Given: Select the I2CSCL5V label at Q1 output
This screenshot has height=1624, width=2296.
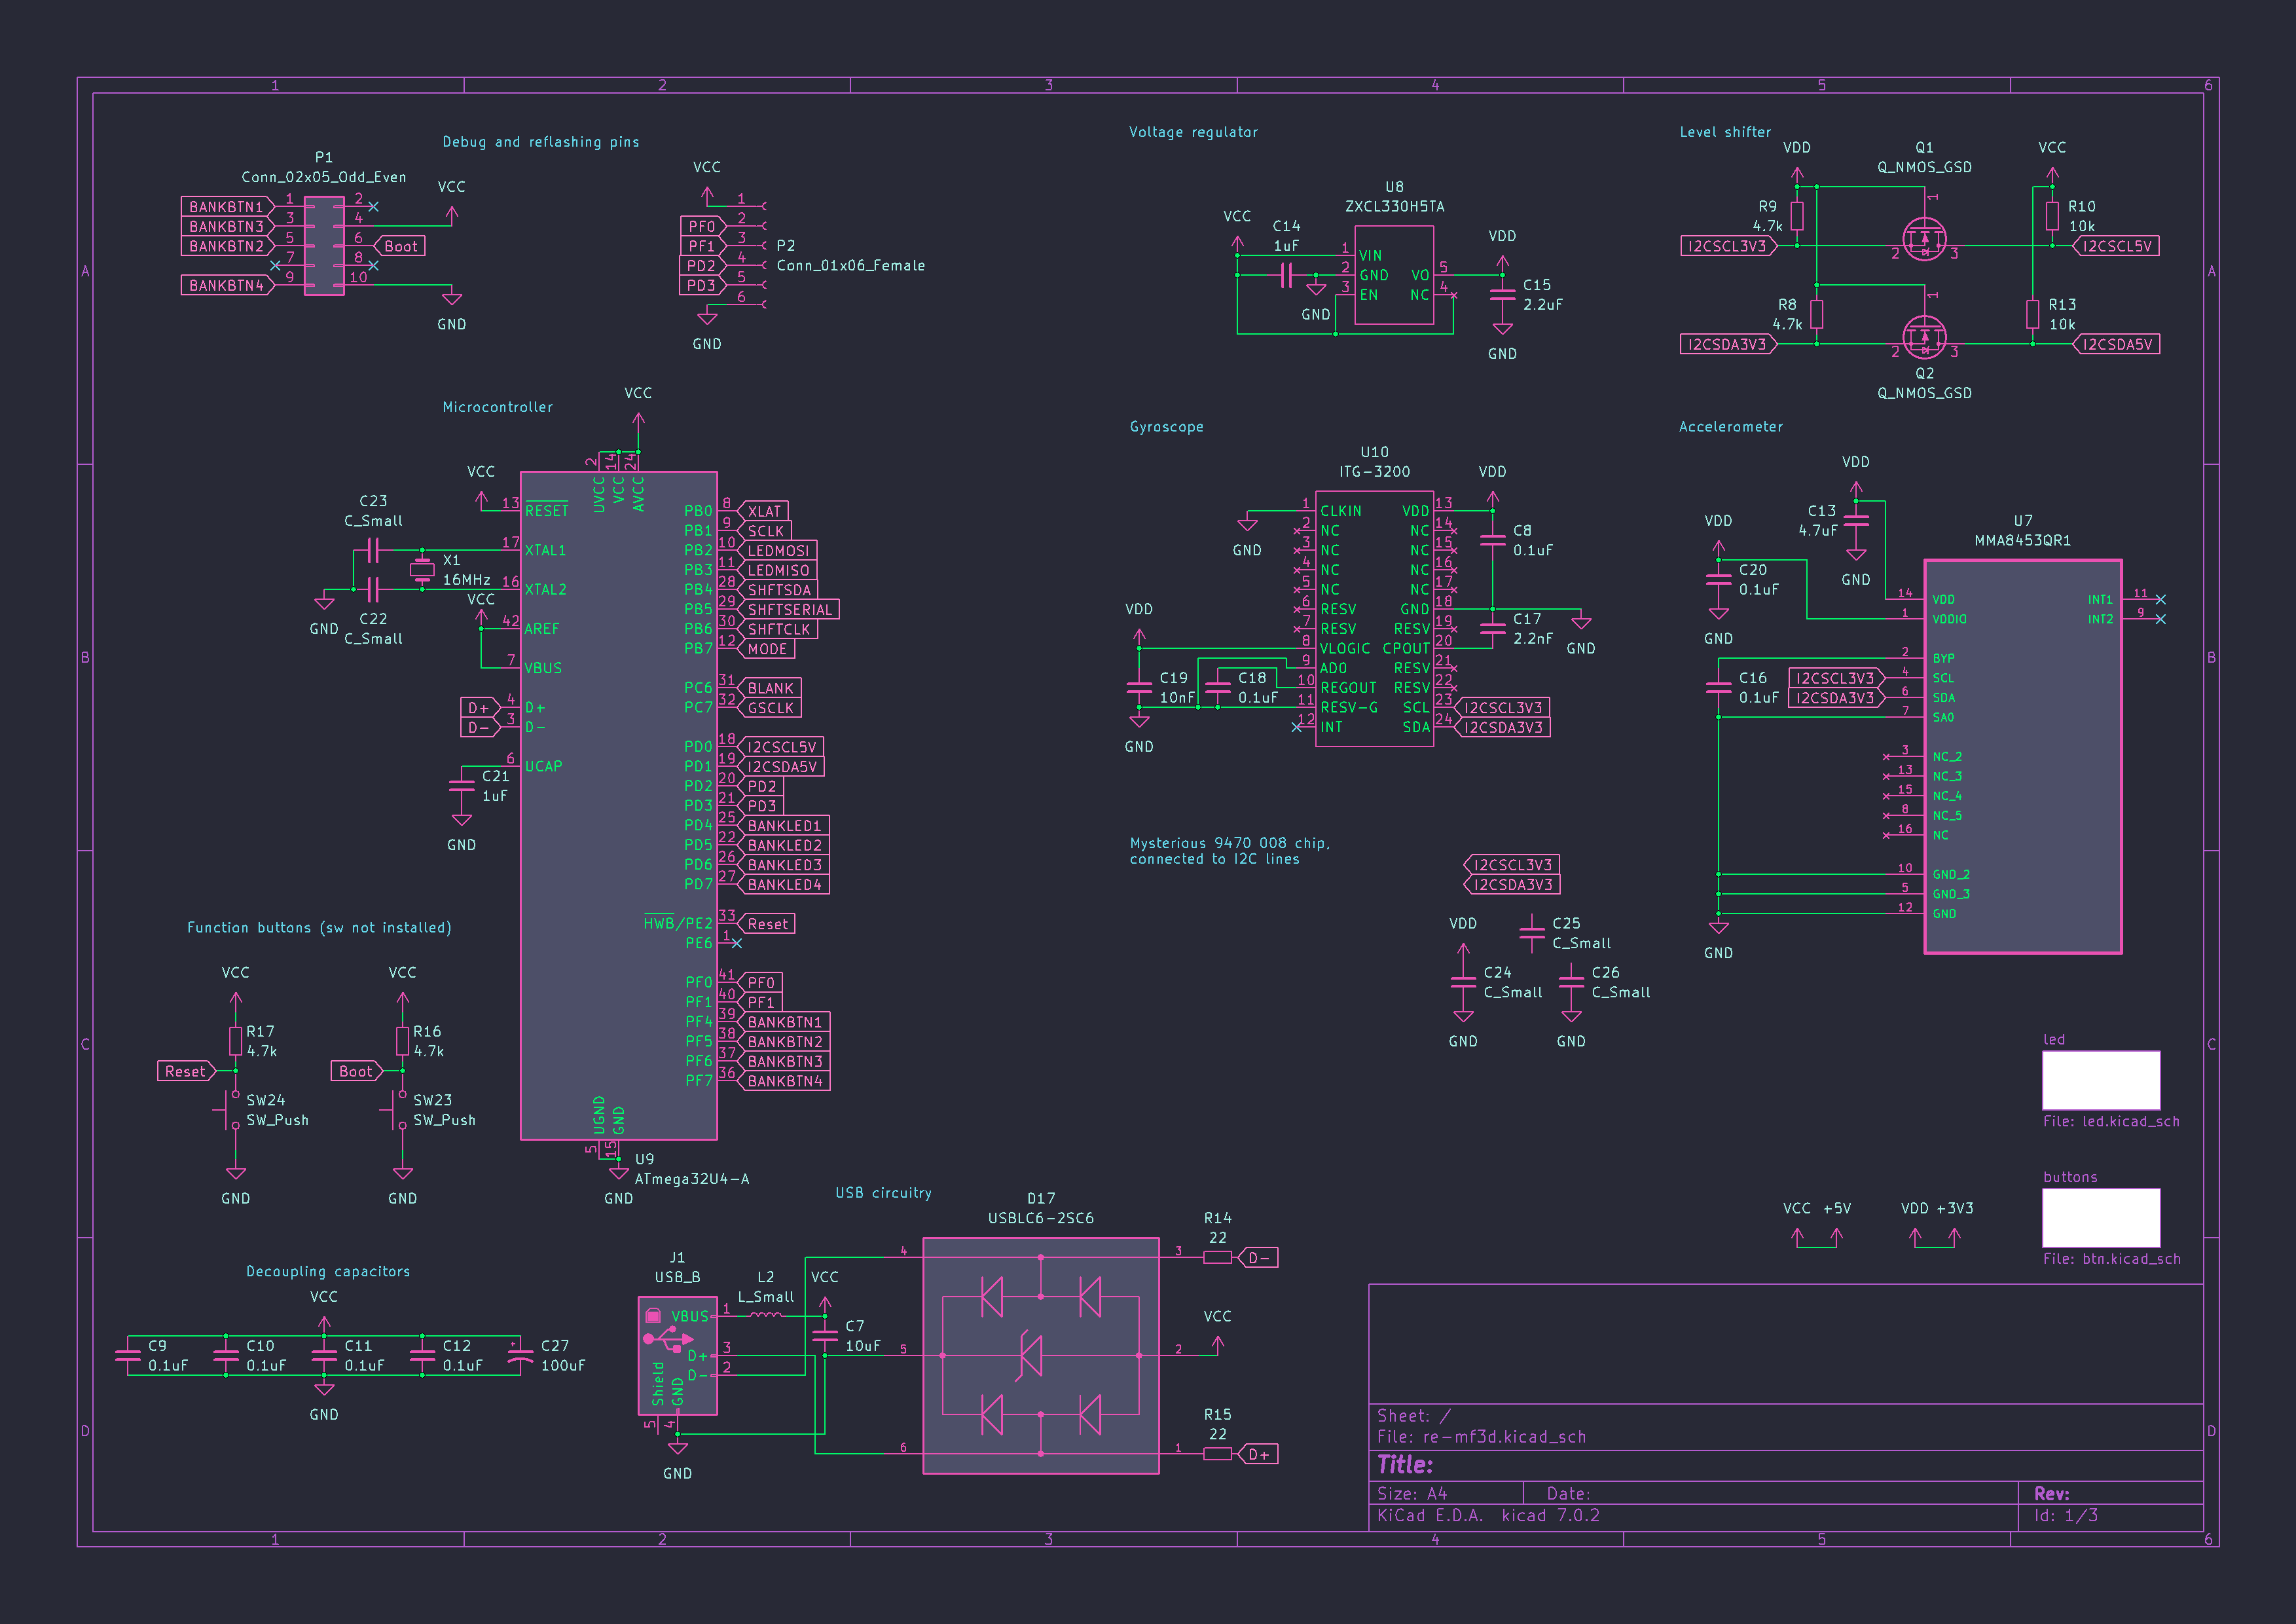Looking at the screenshot, I should tap(2115, 246).
